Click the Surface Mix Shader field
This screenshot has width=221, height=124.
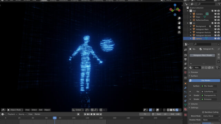(209, 86)
